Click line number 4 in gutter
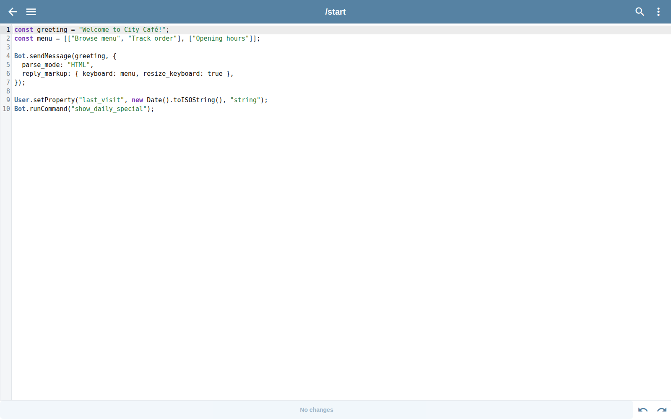 pyautogui.click(x=8, y=56)
